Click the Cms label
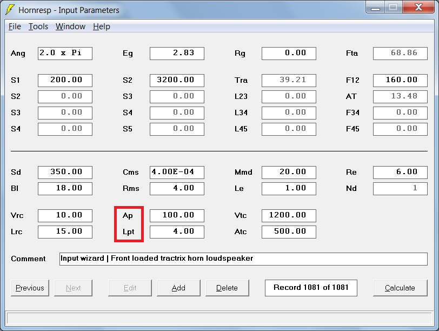 tap(131, 172)
